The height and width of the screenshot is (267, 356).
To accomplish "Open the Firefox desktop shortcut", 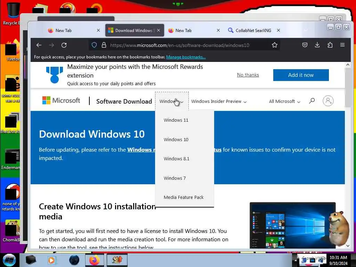I will [x=13, y=50].
